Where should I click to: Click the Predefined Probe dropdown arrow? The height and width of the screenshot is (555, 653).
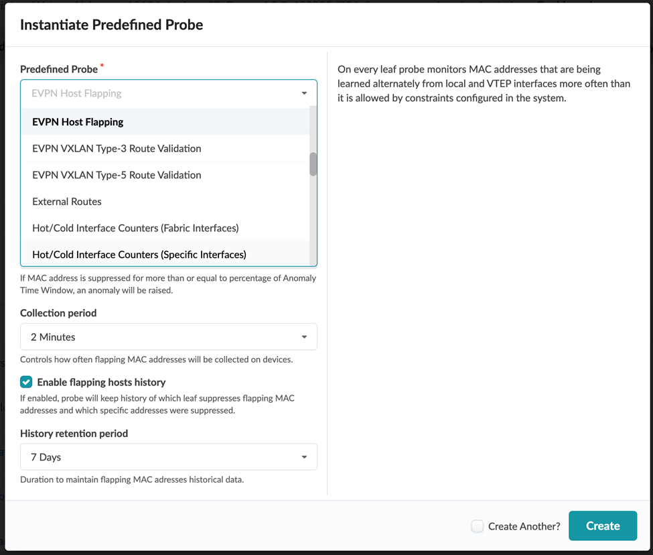tap(304, 93)
